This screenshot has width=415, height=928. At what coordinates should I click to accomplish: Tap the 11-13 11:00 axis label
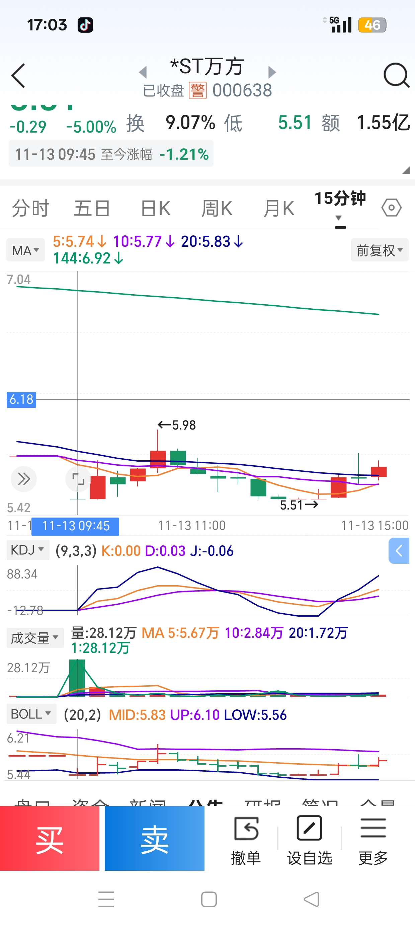[x=192, y=526]
